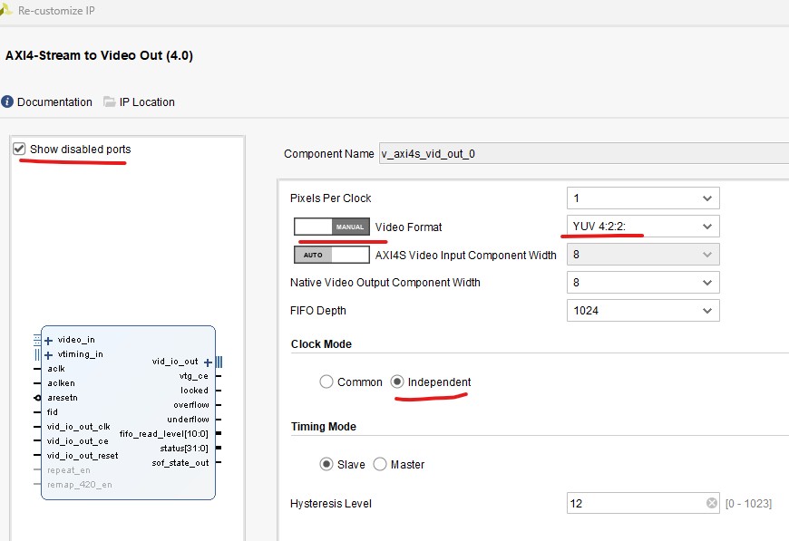This screenshot has height=541, width=789.
Task: Click the aresetn port on block diagram
Action: click(x=62, y=397)
